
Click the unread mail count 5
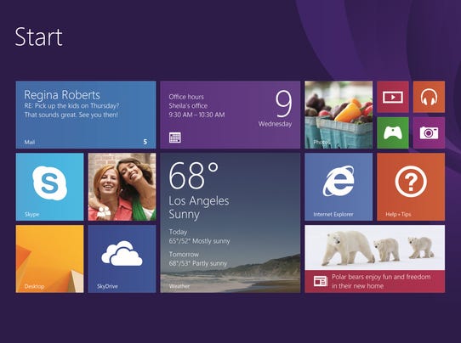(x=145, y=142)
